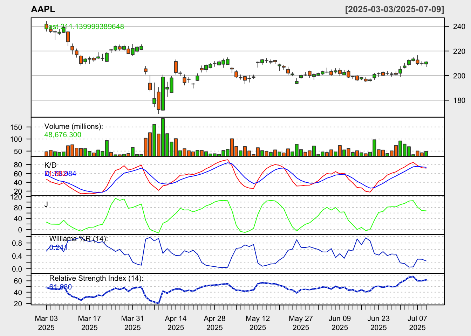
Task: Click the Last price value 211.139999389648
Action: tap(92, 27)
